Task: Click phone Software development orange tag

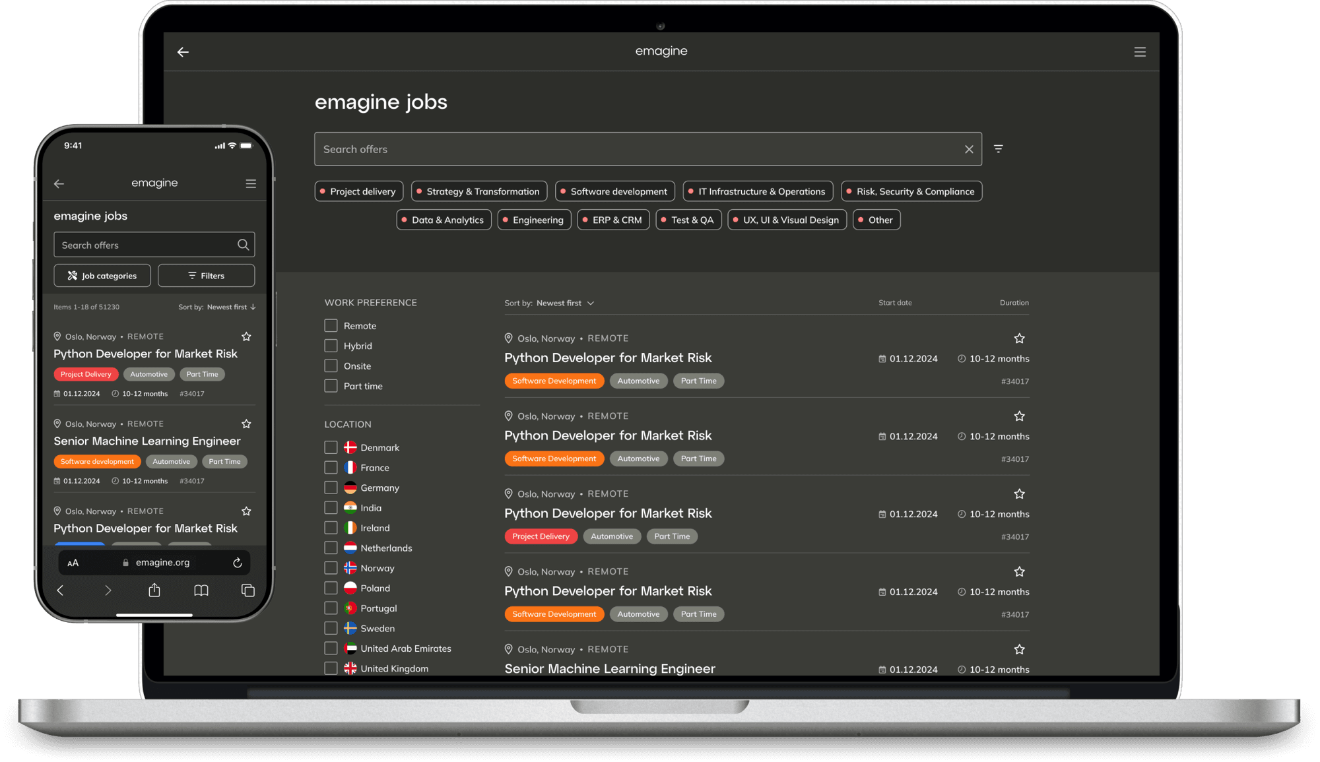Action: pos(97,462)
